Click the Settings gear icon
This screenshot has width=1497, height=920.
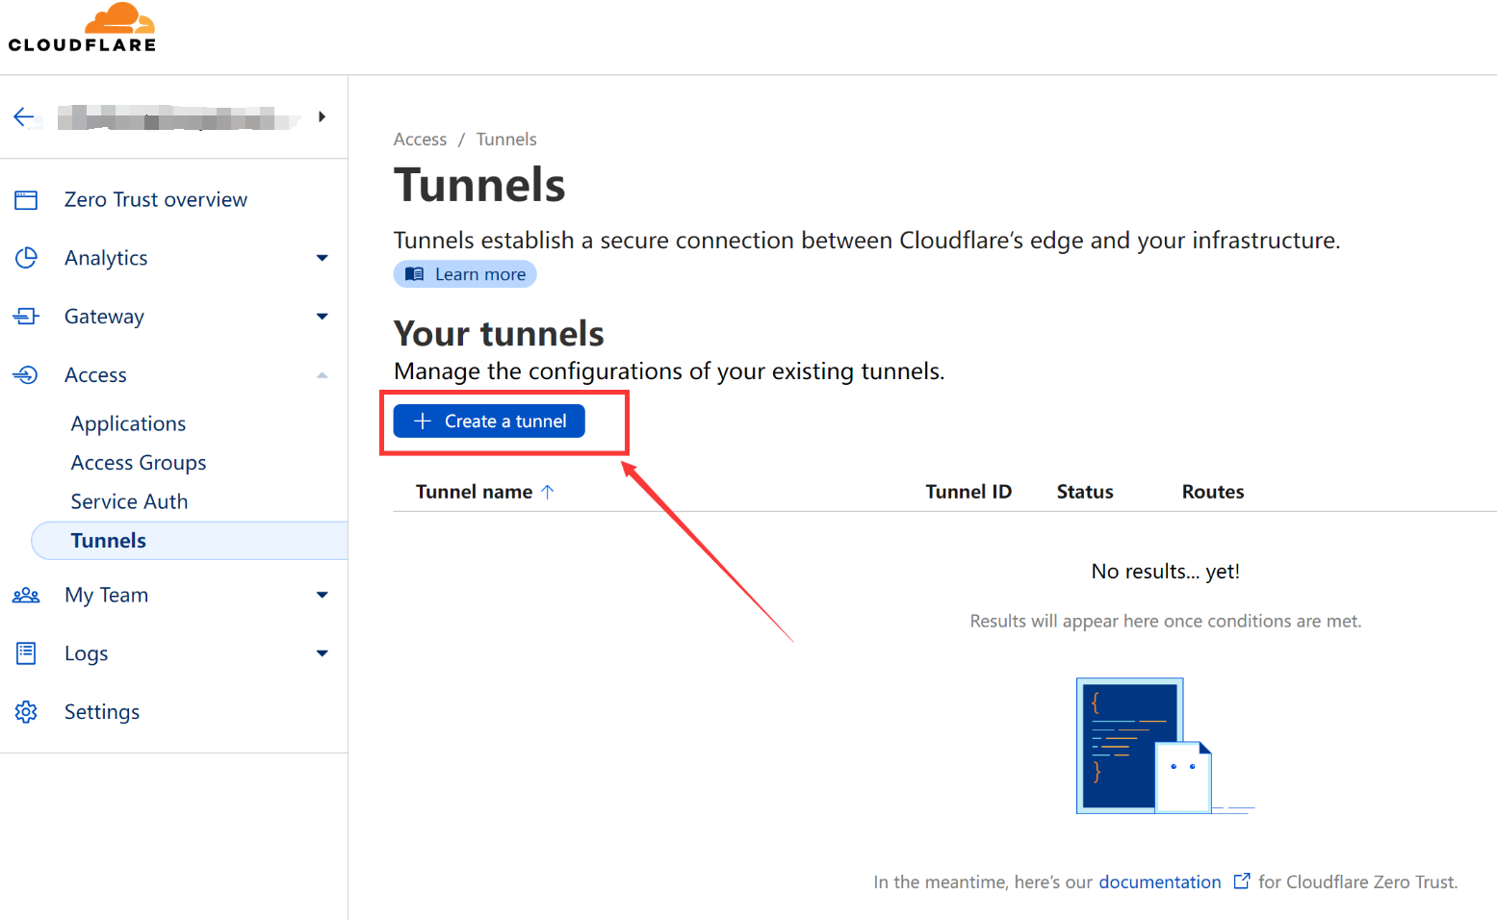pos(26,712)
